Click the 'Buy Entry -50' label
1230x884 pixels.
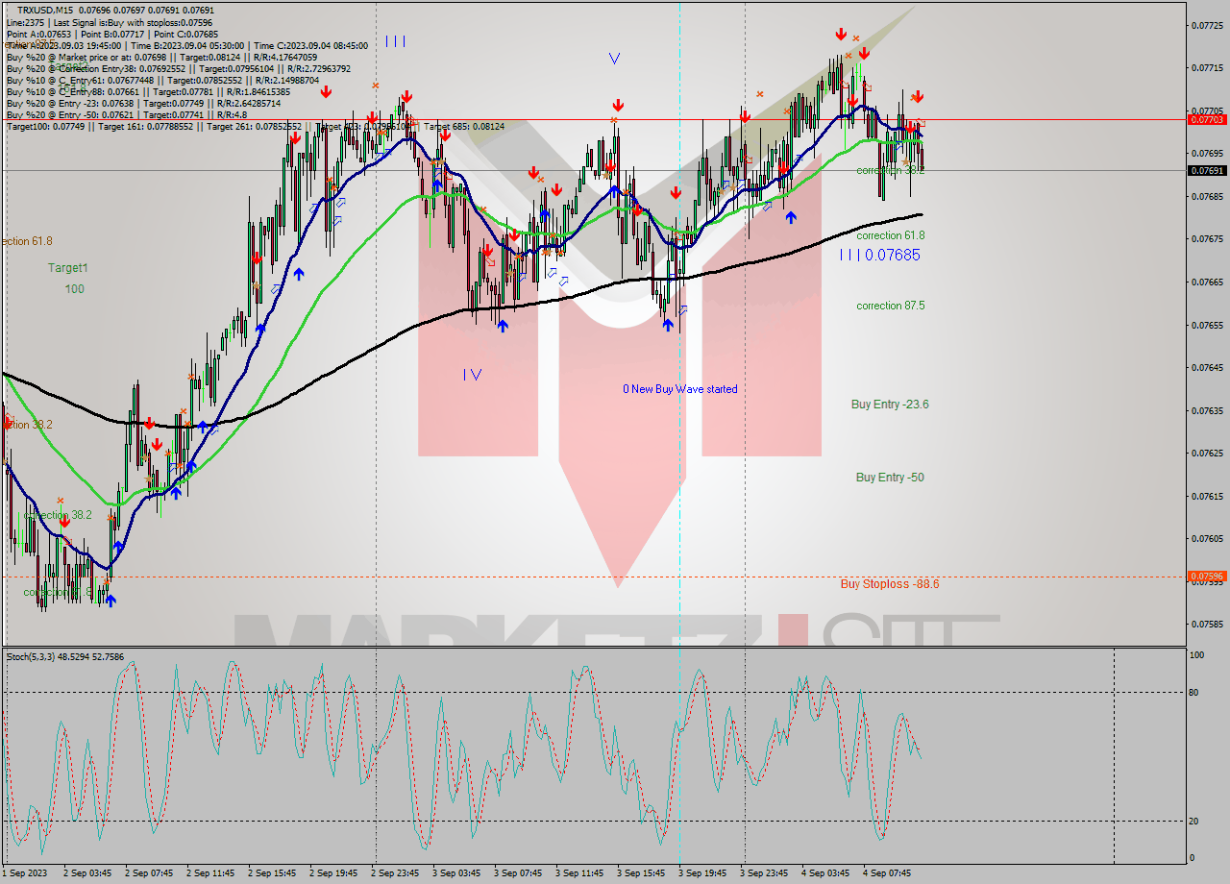tap(890, 478)
